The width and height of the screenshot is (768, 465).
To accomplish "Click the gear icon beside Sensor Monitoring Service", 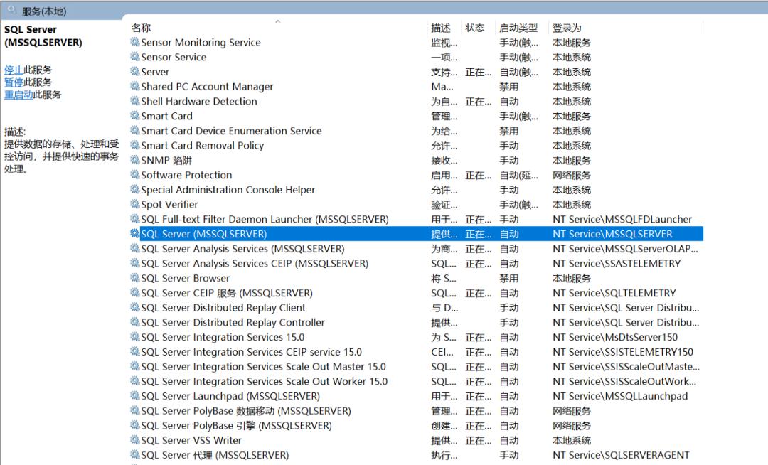I will click(x=134, y=42).
